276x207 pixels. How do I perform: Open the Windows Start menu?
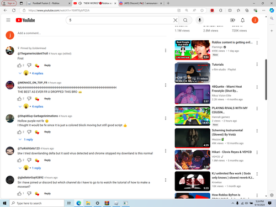pyautogui.click(x=4, y=203)
